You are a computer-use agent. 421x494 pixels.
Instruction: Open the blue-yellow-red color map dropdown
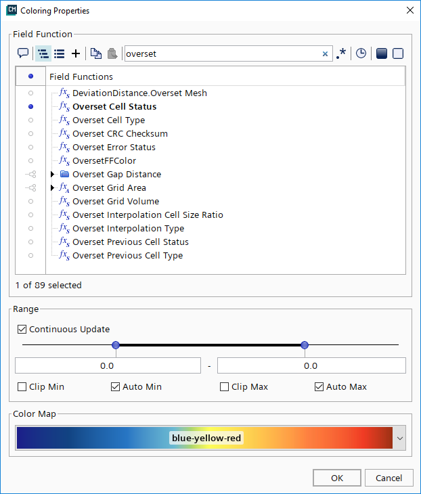click(399, 439)
